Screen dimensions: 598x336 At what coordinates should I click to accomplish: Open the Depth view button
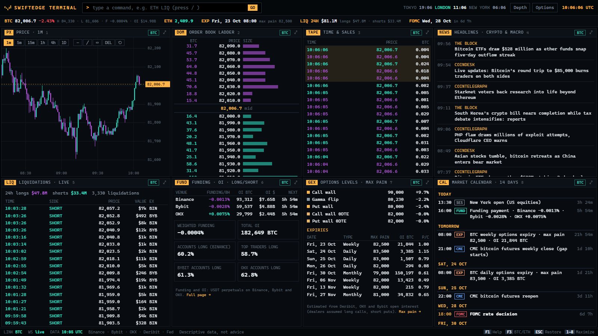click(x=520, y=7)
